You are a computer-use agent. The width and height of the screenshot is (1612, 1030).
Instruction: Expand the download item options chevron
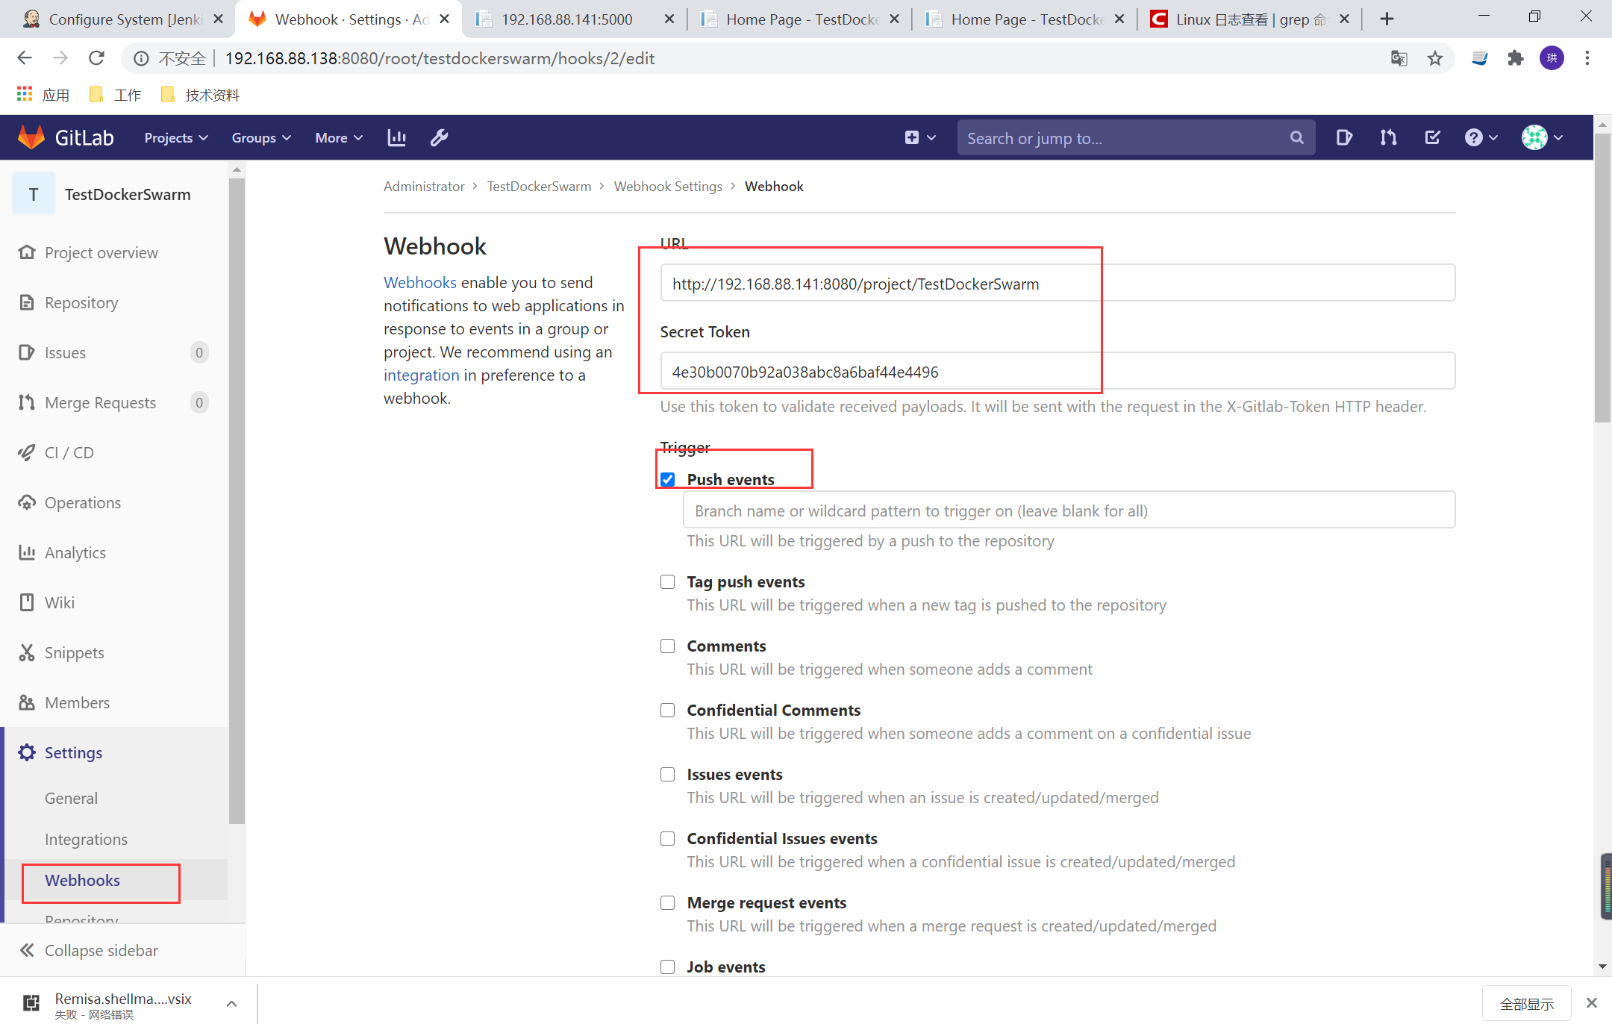click(x=232, y=1003)
